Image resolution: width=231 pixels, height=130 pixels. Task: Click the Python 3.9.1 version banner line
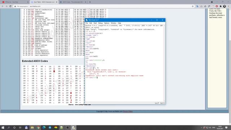(124, 26)
